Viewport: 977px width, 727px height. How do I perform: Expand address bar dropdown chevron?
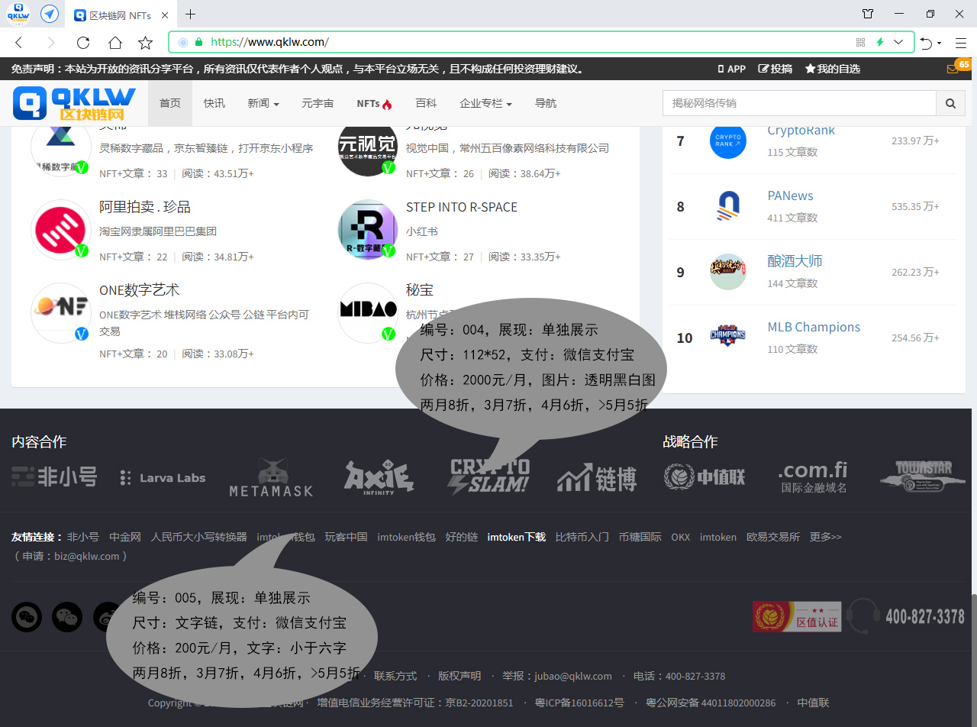[x=899, y=43]
